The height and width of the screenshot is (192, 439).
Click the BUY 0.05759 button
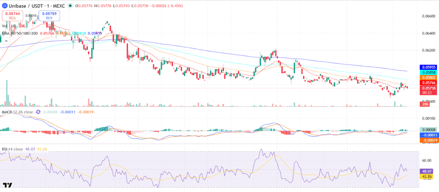click(x=50, y=15)
